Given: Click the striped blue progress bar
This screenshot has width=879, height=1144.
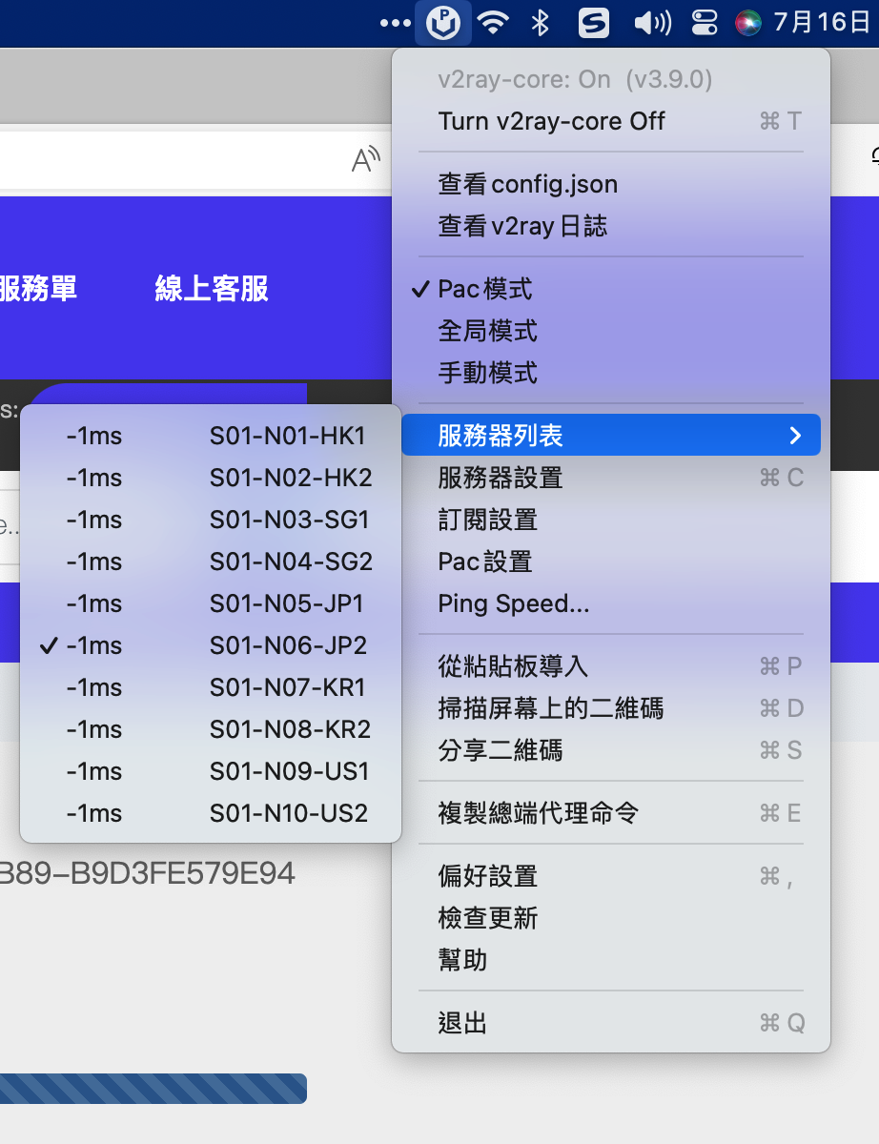Looking at the screenshot, I should (x=153, y=1089).
